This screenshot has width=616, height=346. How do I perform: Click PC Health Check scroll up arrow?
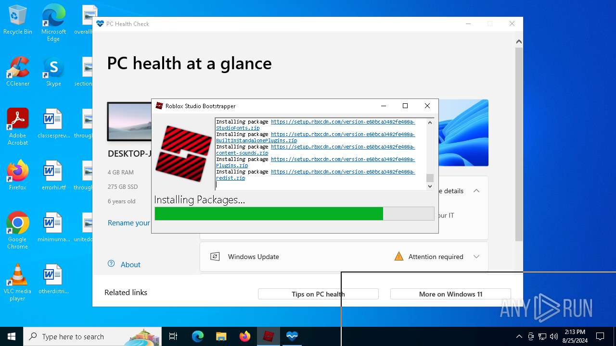pos(519,42)
